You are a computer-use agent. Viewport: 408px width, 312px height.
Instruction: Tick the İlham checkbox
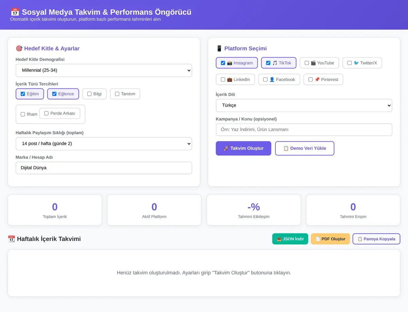tap(23, 114)
